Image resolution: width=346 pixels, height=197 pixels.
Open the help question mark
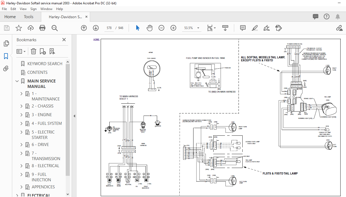tap(326, 17)
